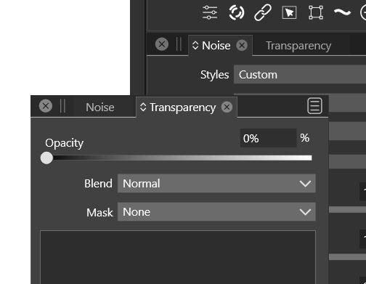Click the Opacity slider handle

click(46, 158)
